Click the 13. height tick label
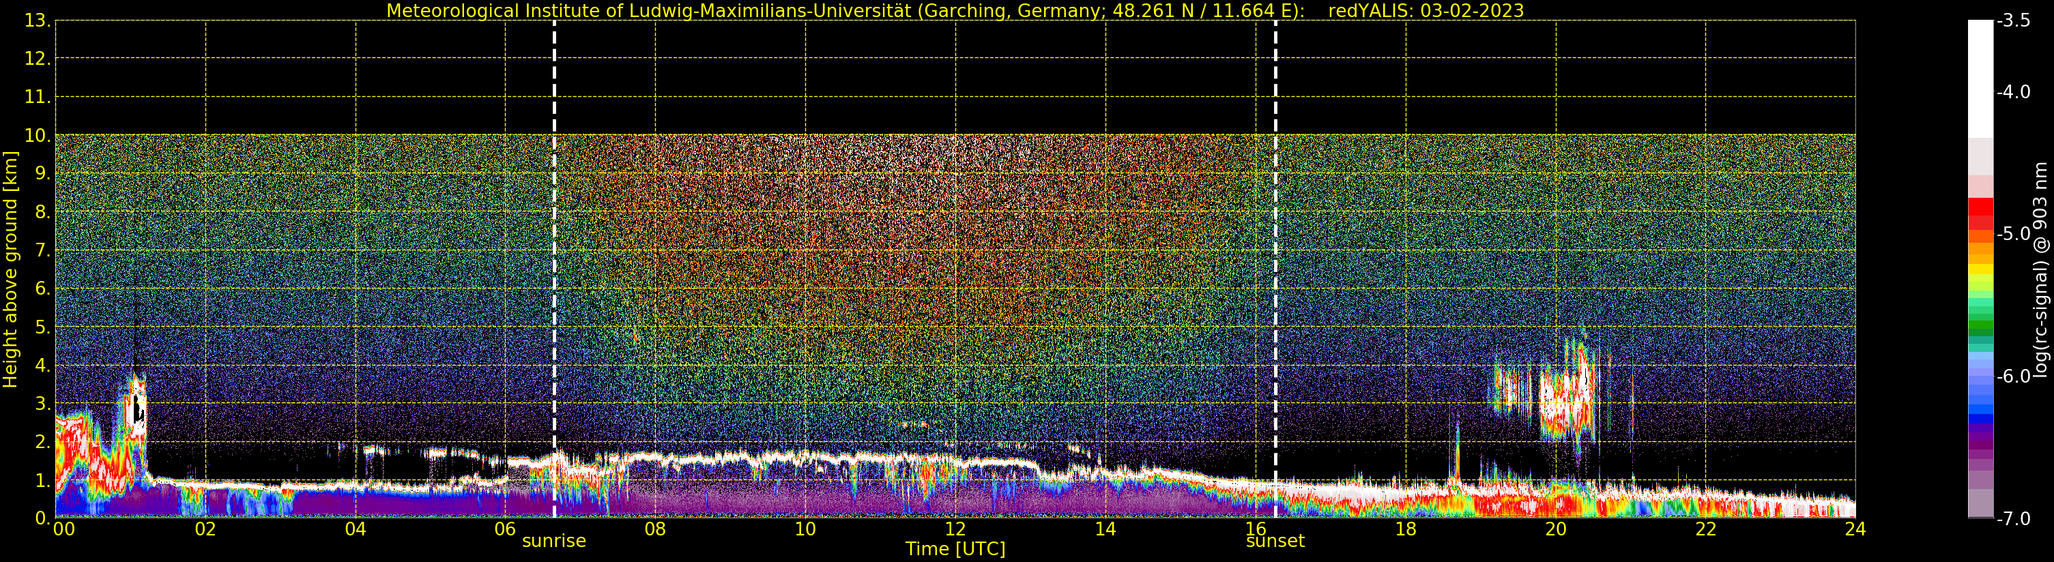The height and width of the screenshot is (562, 2054). pos(38,20)
